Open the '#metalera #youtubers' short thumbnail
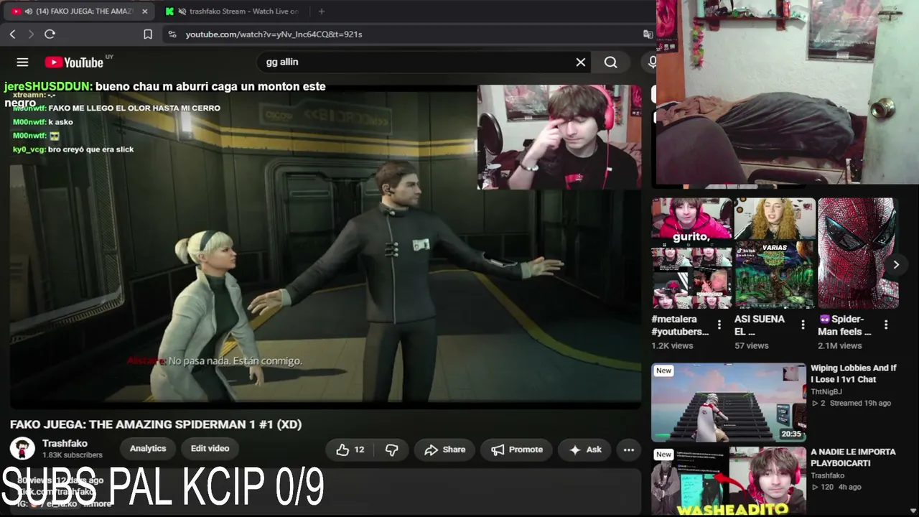The image size is (919, 517). (x=691, y=253)
